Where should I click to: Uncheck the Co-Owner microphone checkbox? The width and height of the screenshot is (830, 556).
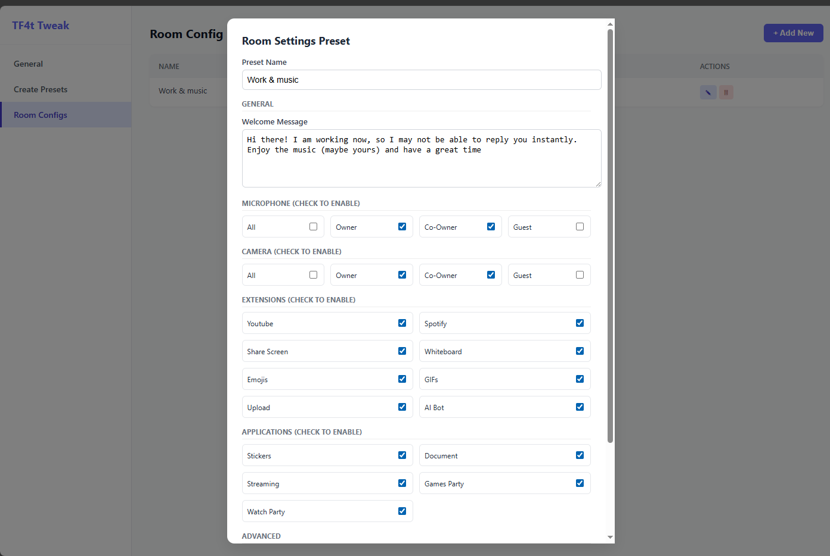[x=491, y=227]
